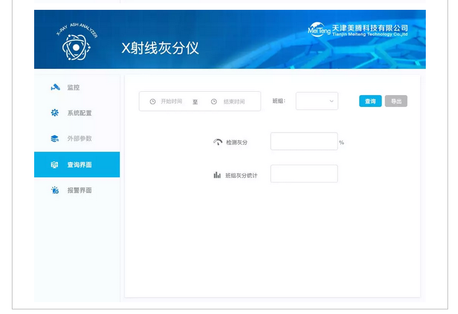Click the X射线灰分仪 title text
Viewport: 458px width, 314px height.
click(160, 48)
